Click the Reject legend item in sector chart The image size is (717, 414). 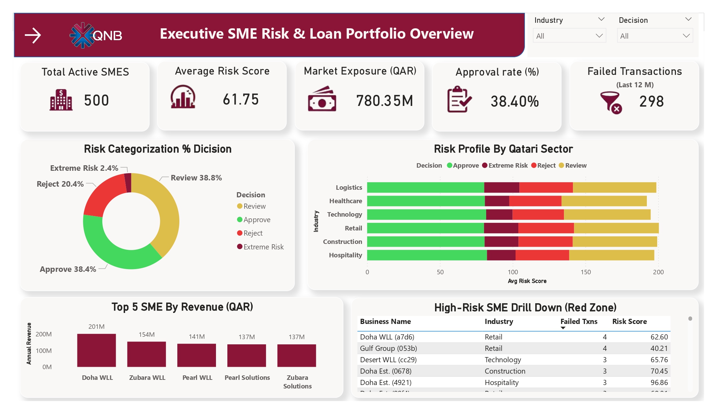[543, 166]
